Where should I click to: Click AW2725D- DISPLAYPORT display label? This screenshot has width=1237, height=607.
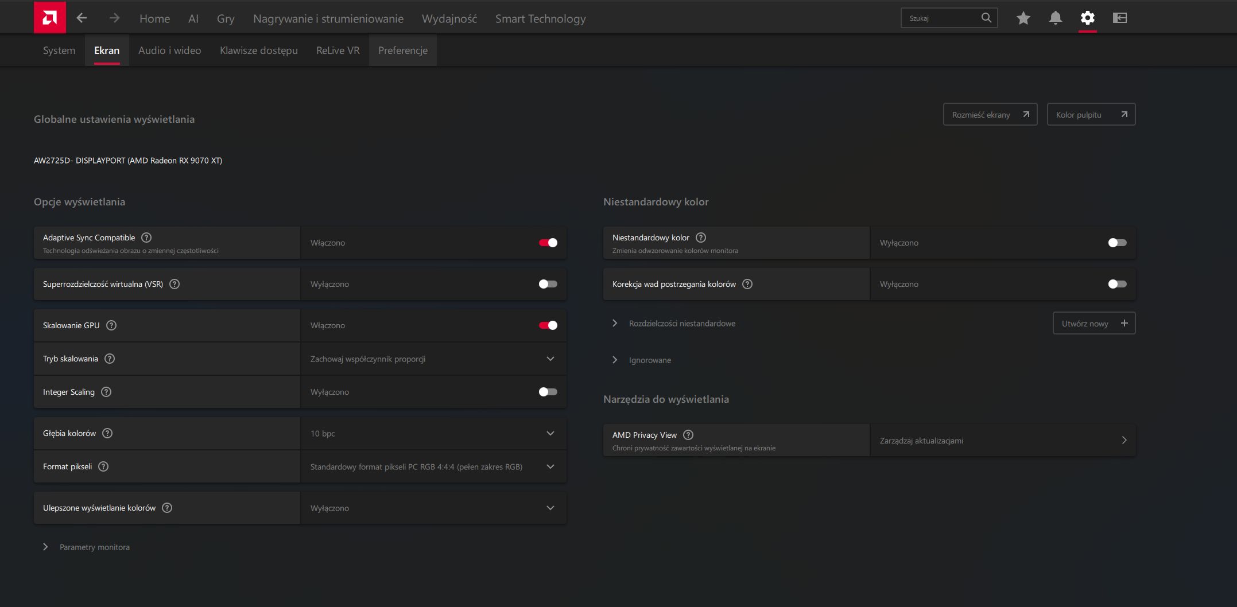click(128, 161)
